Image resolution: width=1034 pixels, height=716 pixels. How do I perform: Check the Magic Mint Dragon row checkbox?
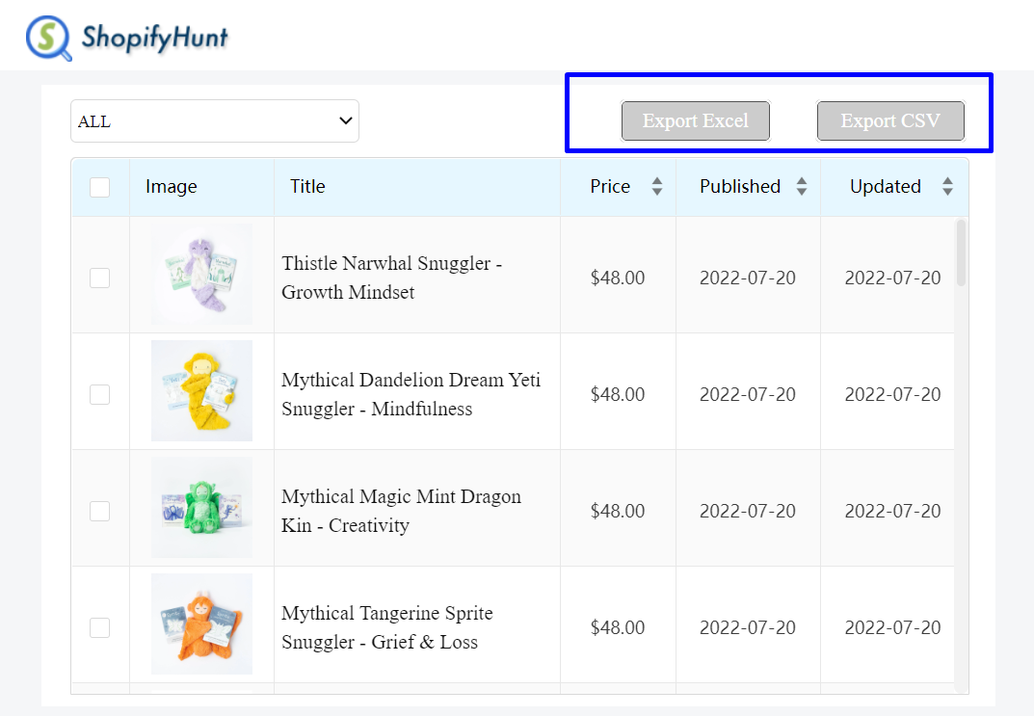(x=99, y=511)
